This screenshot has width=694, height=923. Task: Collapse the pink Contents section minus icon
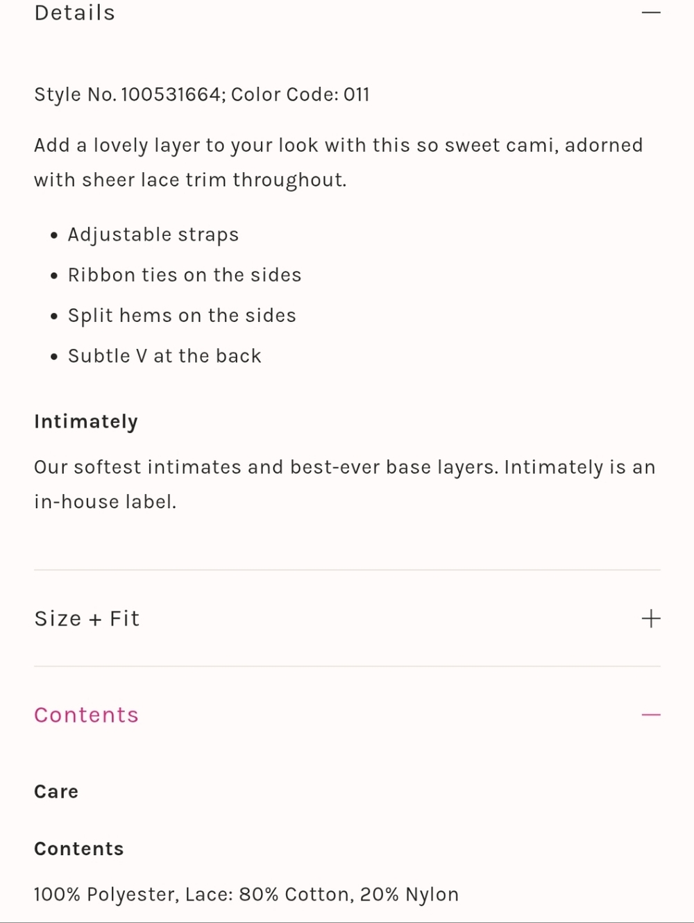tap(650, 715)
